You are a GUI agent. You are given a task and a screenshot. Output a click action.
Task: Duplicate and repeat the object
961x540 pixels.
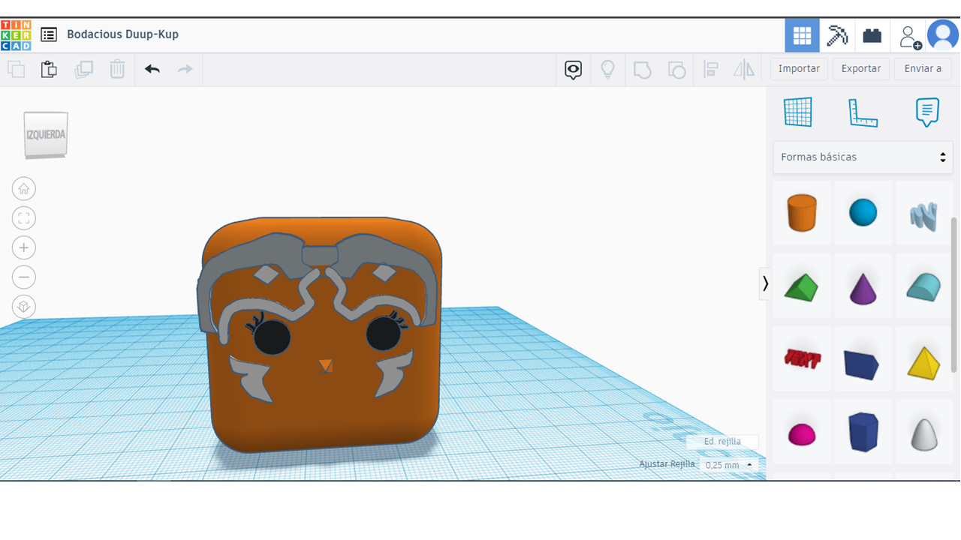83,70
